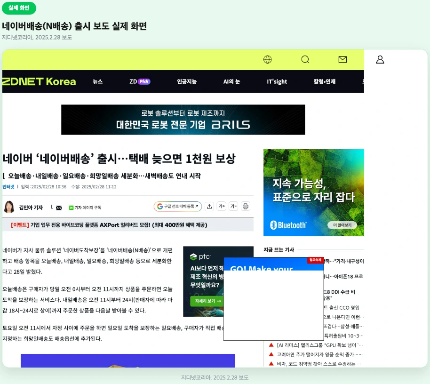This screenshot has width=430, height=384.
Task: Click reporter 김민아 profile photo
Action: [9, 207]
